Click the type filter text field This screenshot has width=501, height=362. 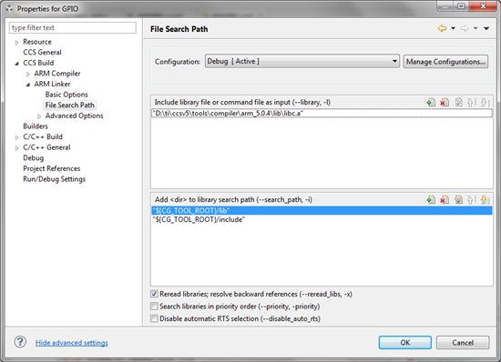(73, 28)
